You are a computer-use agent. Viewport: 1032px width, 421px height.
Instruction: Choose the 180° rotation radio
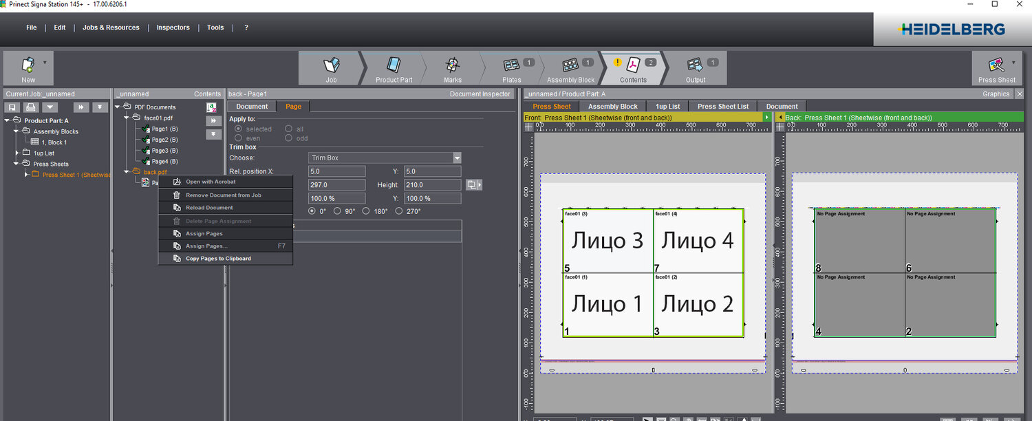click(x=365, y=211)
